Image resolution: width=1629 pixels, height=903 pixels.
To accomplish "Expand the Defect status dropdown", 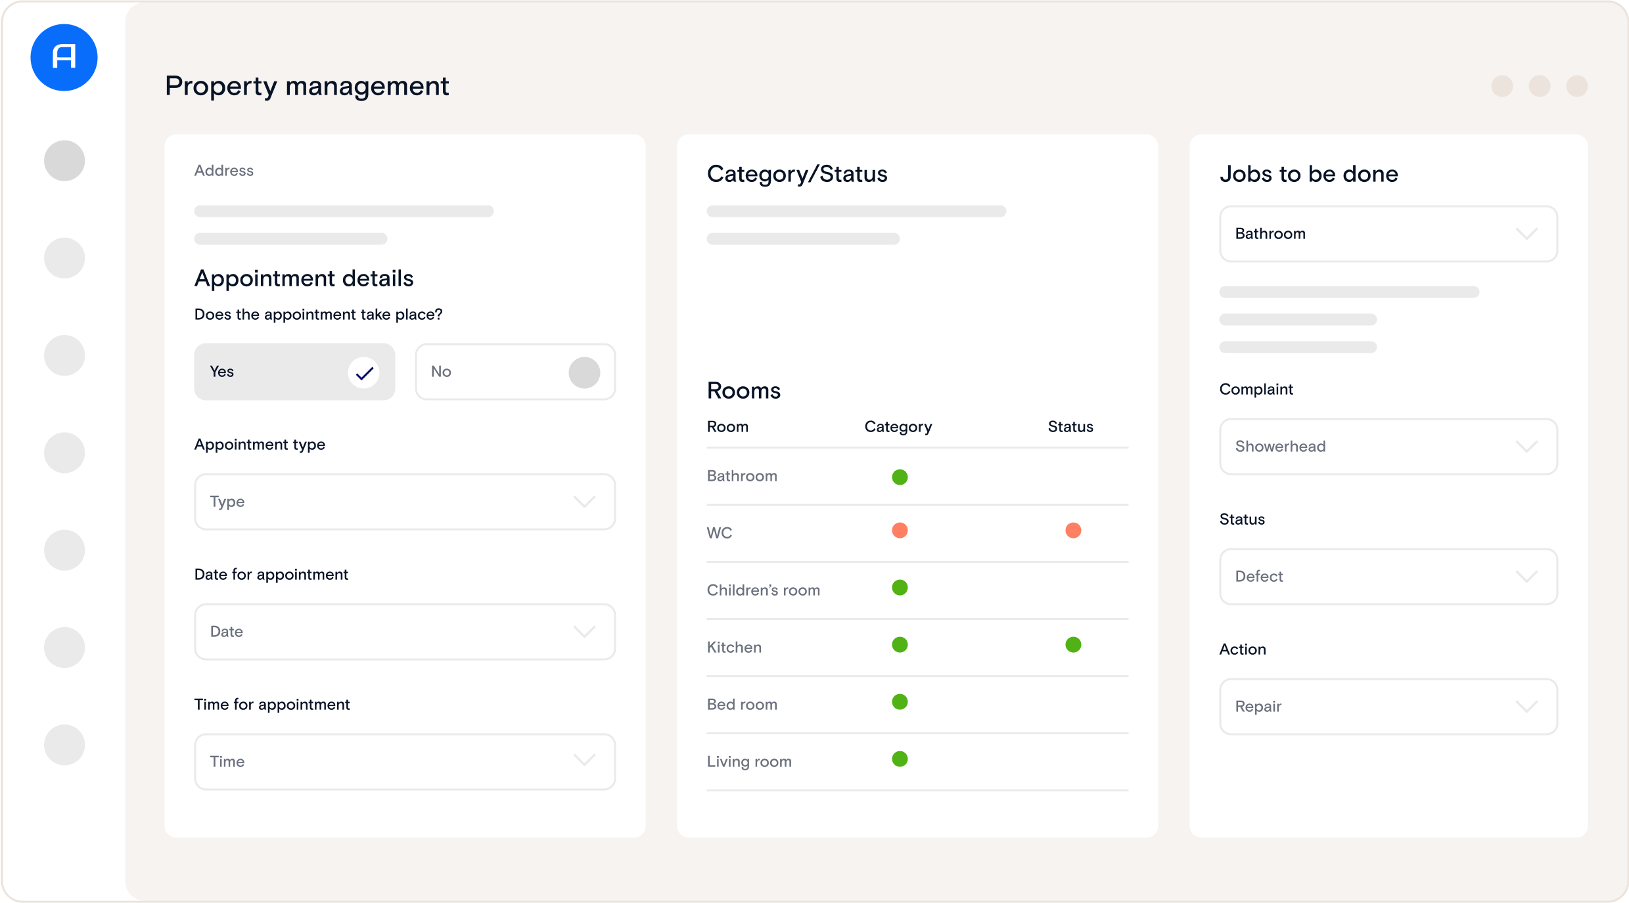I will pyautogui.click(x=1387, y=577).
